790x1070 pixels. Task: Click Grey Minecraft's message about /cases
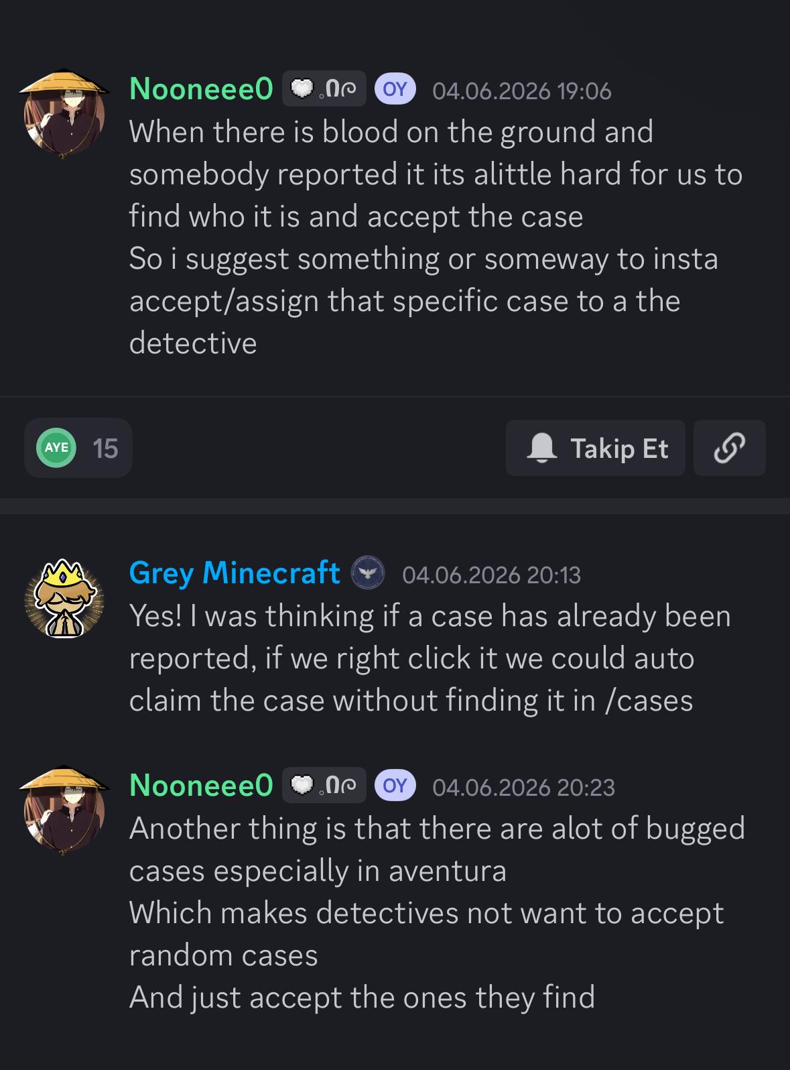(x=430, y=658)
